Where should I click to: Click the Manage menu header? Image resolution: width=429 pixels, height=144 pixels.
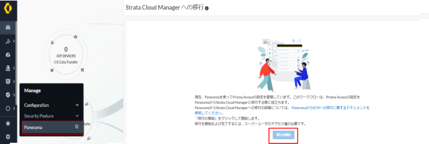click(x=32, y=91)
